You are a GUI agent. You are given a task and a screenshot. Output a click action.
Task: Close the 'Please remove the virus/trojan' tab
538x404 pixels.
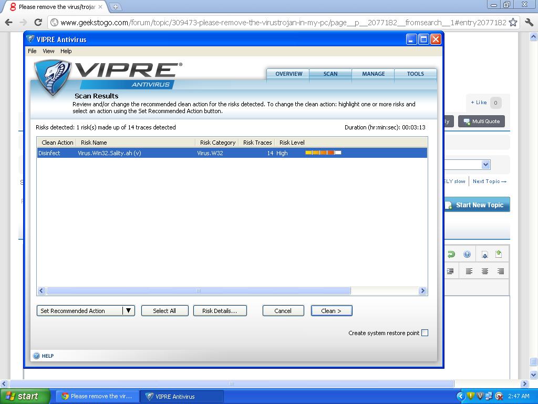100,7
